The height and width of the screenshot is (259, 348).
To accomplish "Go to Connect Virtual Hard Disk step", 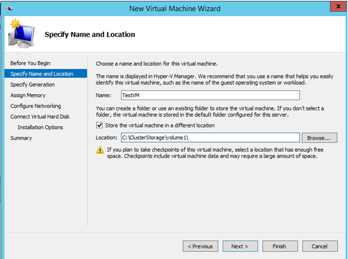I will (x=40, y=116).
